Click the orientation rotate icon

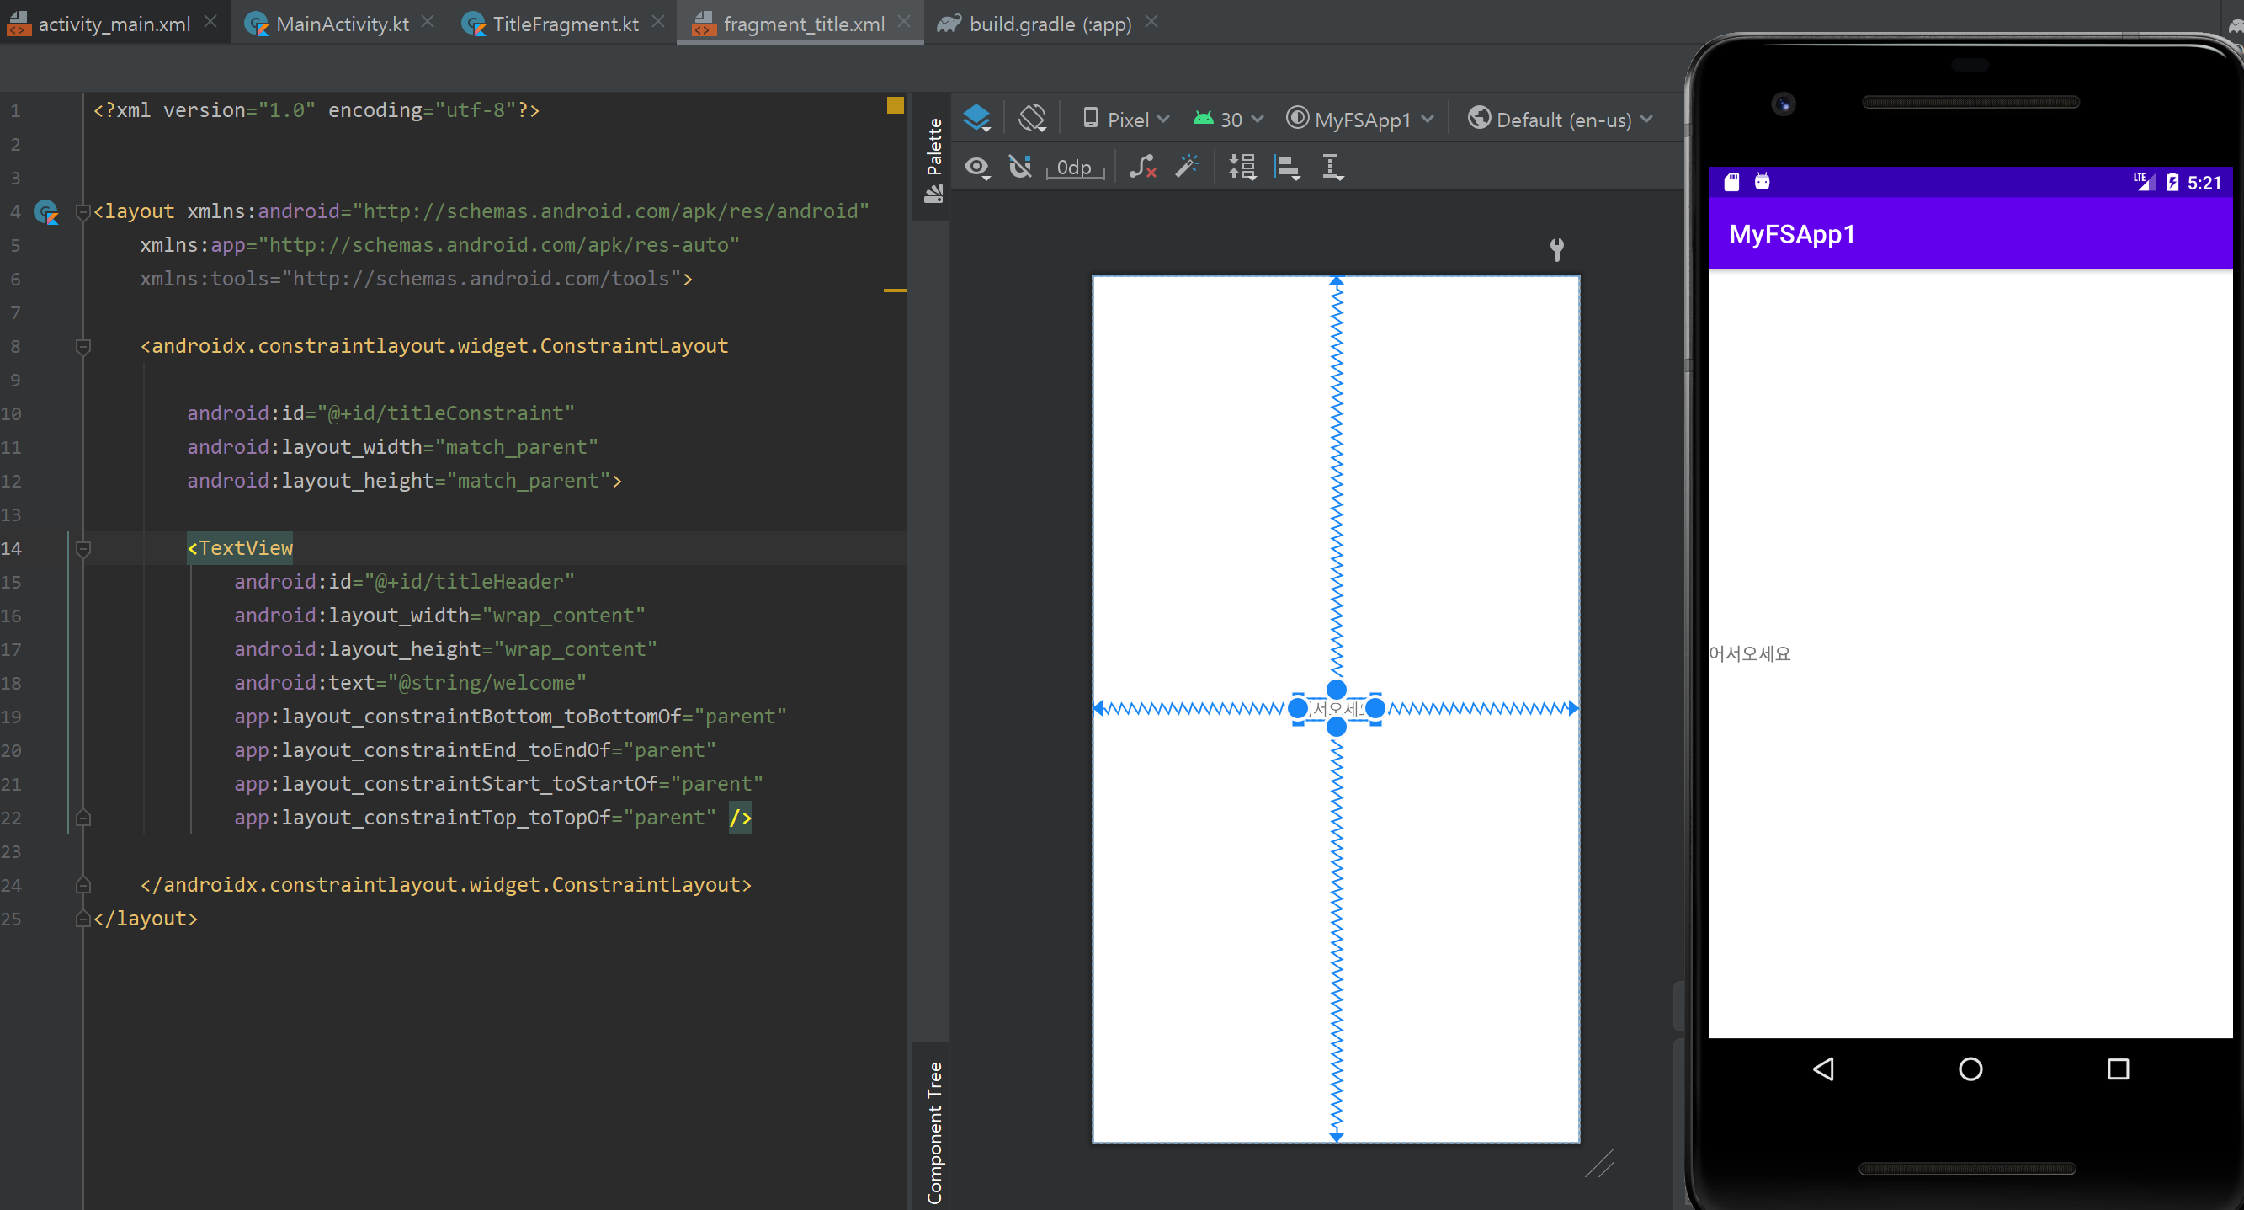pyautogui.click(x=1032, y=119)
